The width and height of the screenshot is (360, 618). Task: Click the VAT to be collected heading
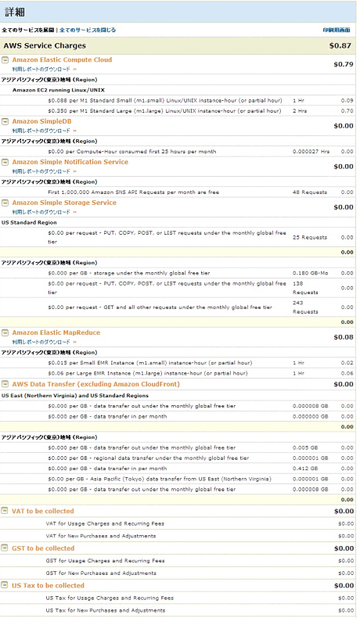43,511
